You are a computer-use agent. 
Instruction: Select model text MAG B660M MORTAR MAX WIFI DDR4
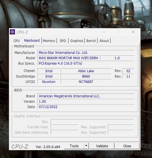pos(68,58)
